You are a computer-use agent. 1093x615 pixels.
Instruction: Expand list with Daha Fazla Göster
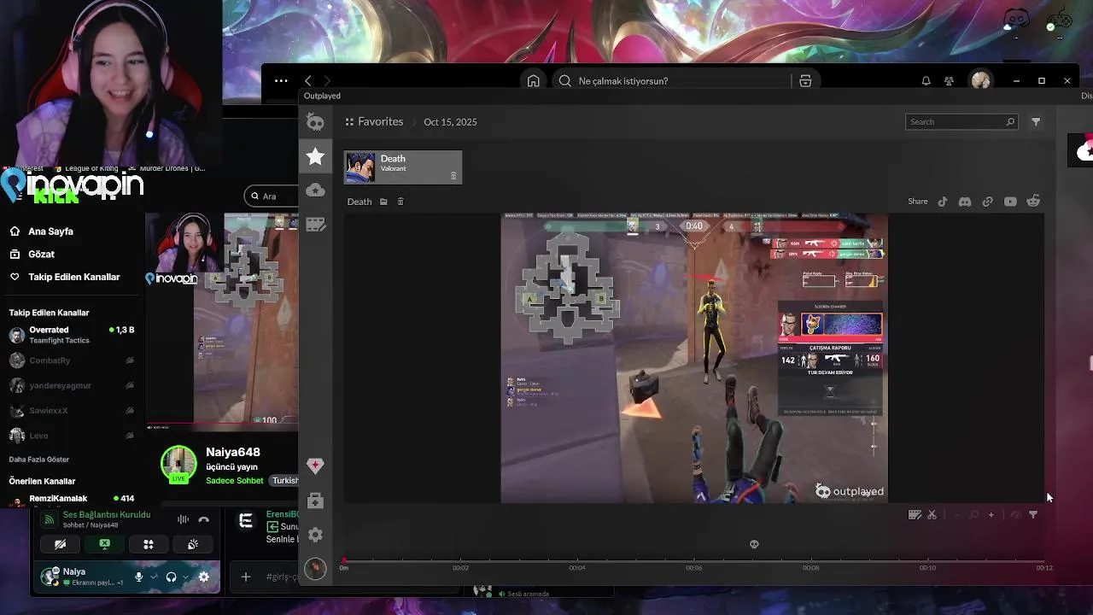point(39,460)
